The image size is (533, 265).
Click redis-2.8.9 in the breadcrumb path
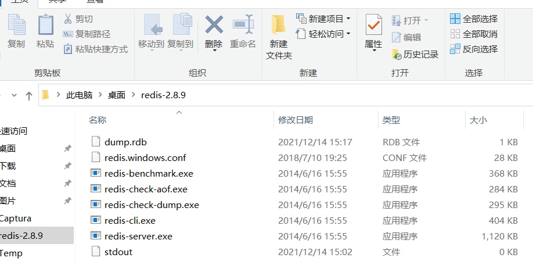click(x=163, y=95)
